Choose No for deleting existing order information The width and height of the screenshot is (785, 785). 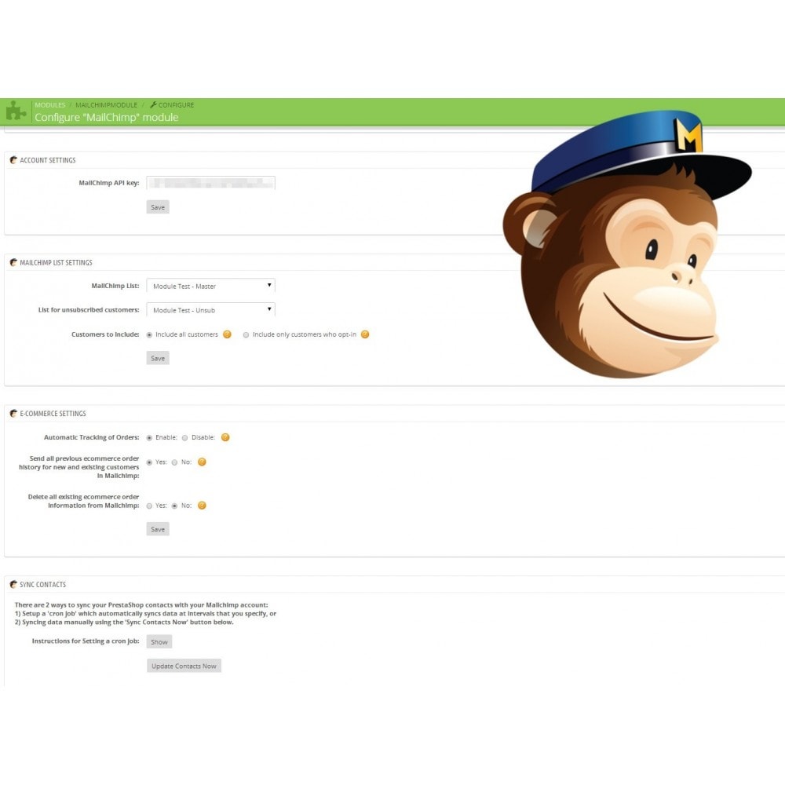(x=174, y=506)
